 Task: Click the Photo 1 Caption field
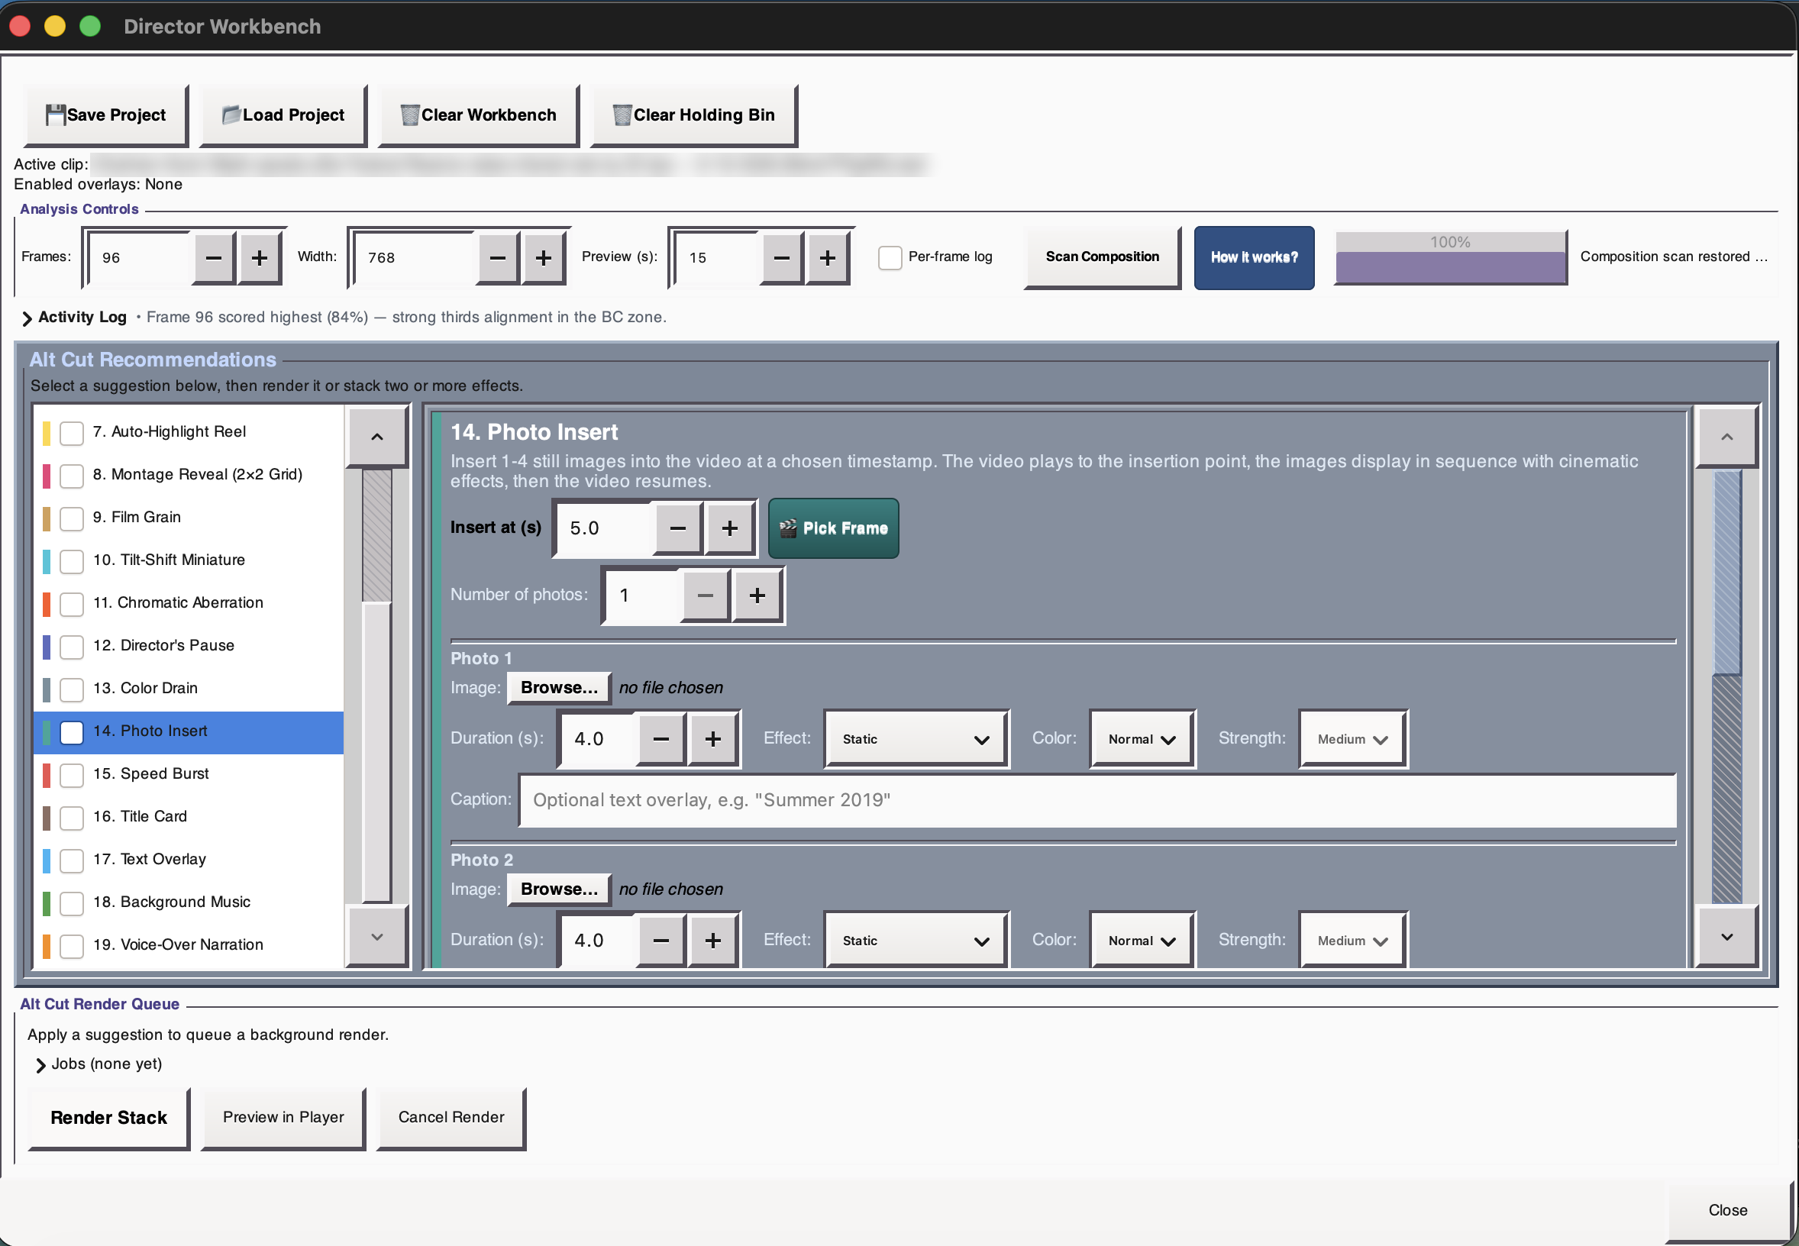pos(1097,800)
